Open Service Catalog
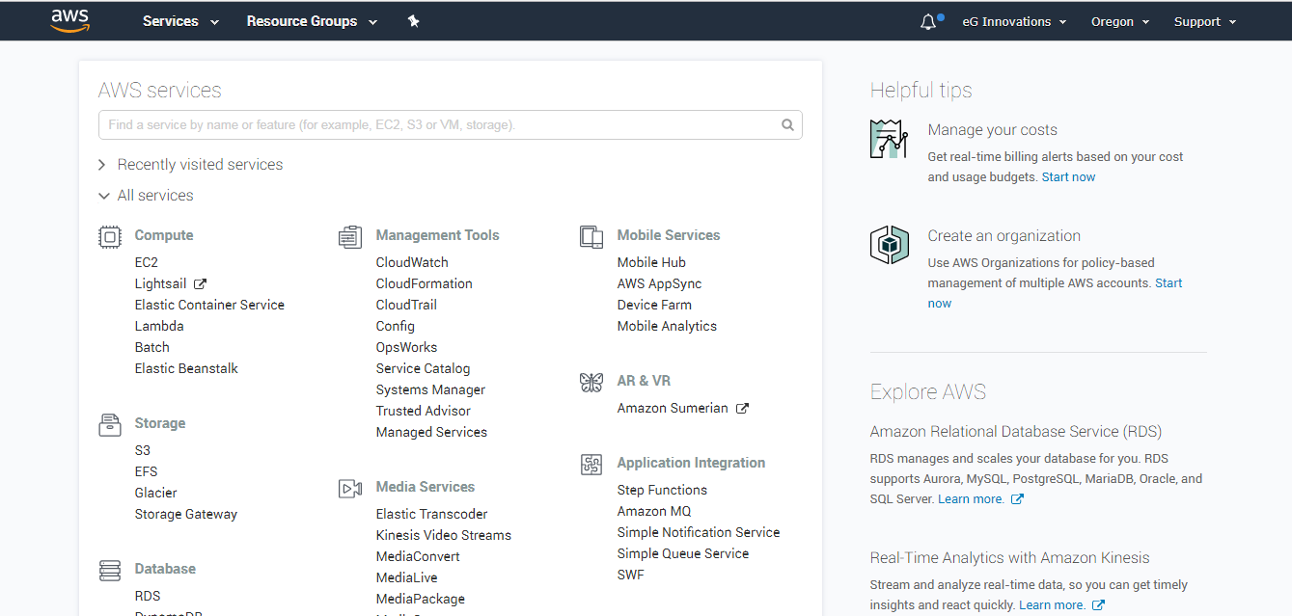The width and height of the screenshot is (1292, 616). 424,368
